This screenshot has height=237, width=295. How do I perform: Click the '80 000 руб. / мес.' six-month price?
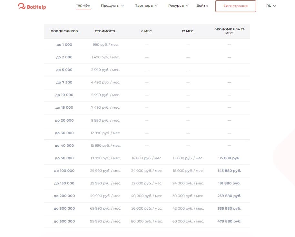point(147,222)
